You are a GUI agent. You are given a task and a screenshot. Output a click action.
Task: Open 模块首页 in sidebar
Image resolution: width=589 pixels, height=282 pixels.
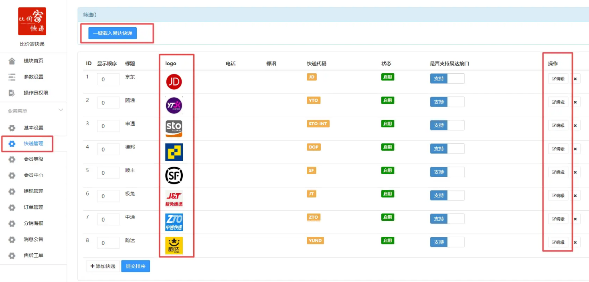pos(33,61)
